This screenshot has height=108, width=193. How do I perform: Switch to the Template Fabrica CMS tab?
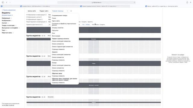(35, 6)
